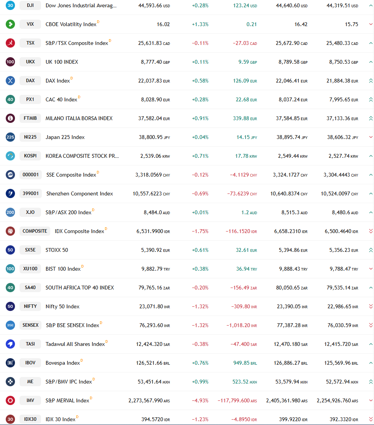Select IDX 30 price 394.5720 IDR
The height and width of the screenshot is (425, 374).
click(x=156, y=419)
